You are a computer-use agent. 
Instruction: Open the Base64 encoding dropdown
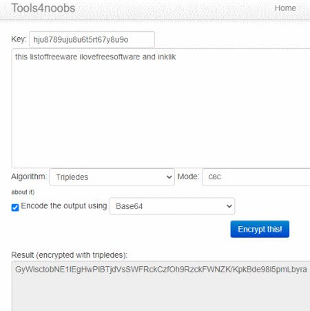pos(172,206)
